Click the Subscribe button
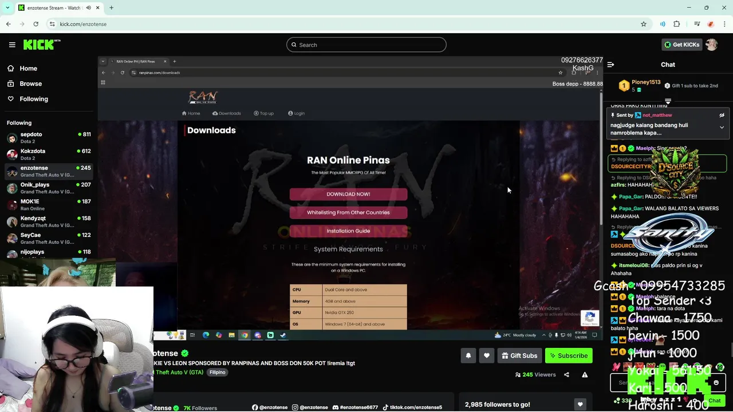Viewport: 733px width, 412px height. pos(569,355)
